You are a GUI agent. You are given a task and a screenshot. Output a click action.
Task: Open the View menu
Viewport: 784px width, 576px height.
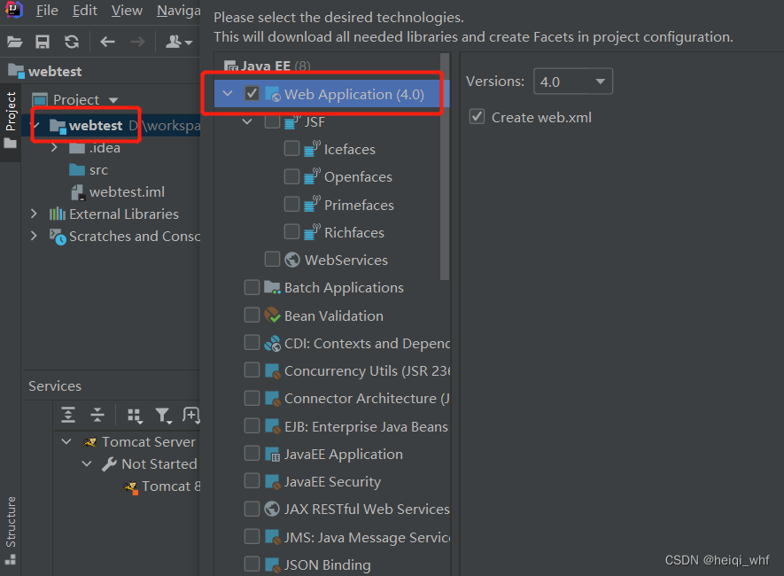[127, 11]
